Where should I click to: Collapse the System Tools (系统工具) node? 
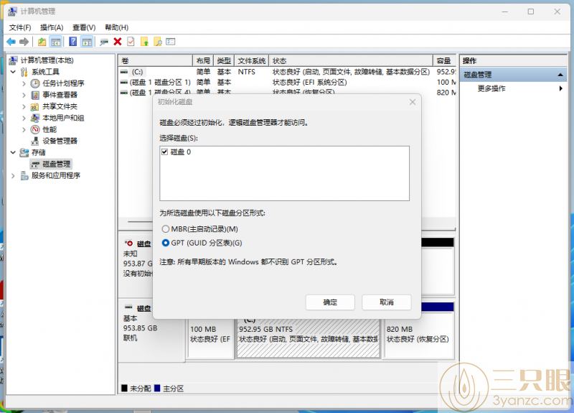(13, 72)
